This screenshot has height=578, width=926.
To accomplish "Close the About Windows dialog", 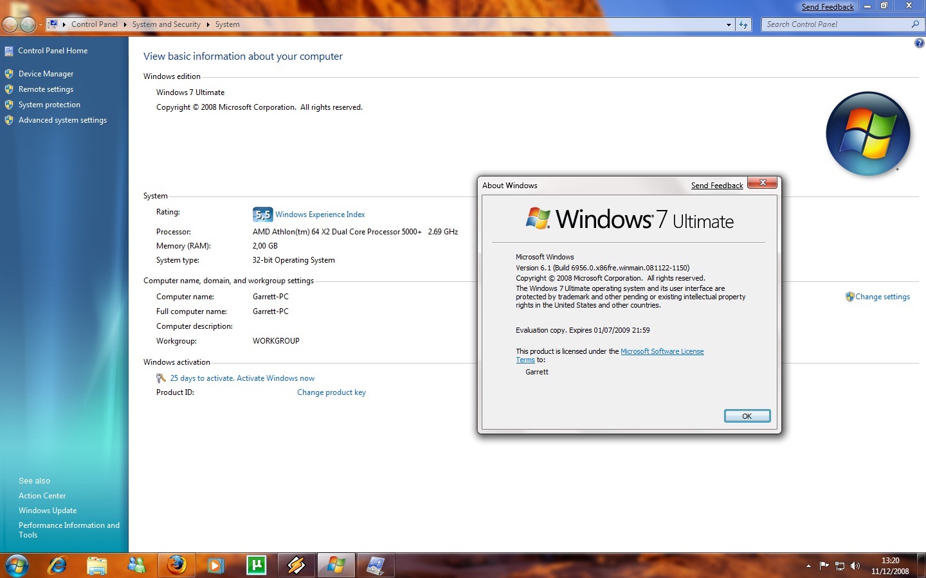I will click(x=763, y=183).
